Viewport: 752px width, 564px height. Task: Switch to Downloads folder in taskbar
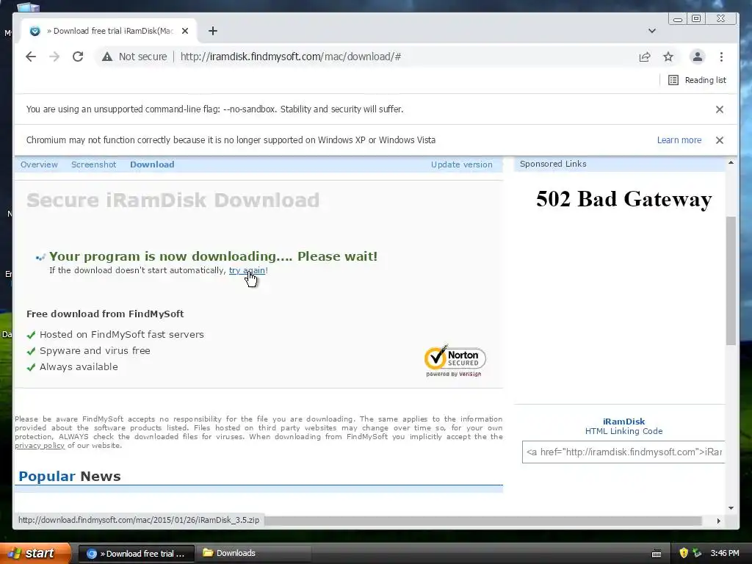point(254,554)
